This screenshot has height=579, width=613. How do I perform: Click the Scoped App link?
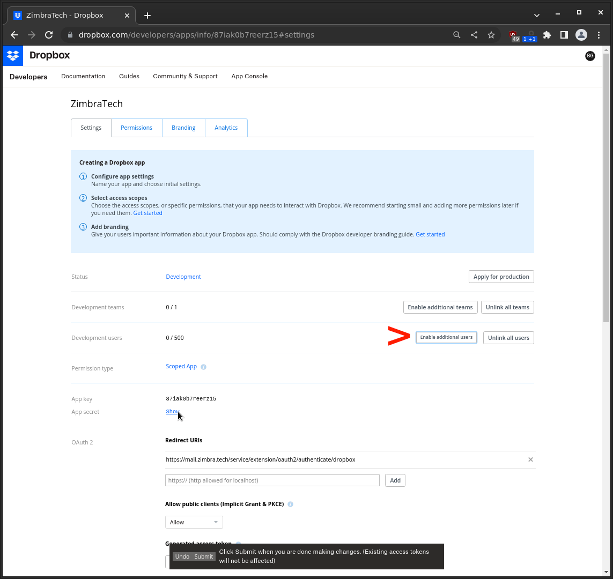[x=181, y=367]
